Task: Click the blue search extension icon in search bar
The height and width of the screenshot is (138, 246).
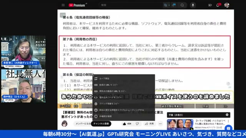Action: pos(174,5)
